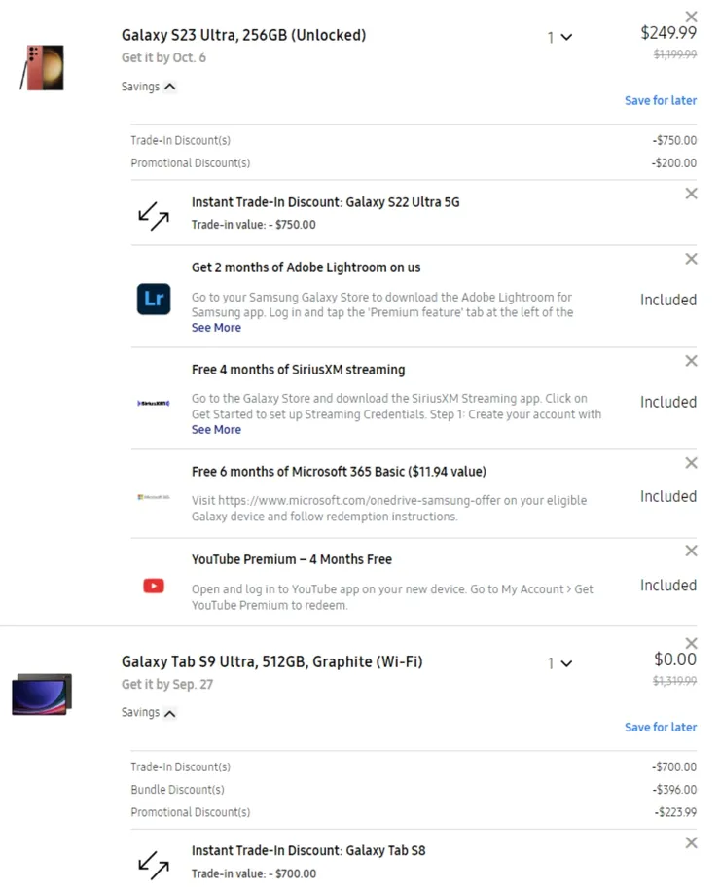The image size is (720, 891).
Task: Click 'Bundle Discount(s)' label
Action: [x=177, y=790]
